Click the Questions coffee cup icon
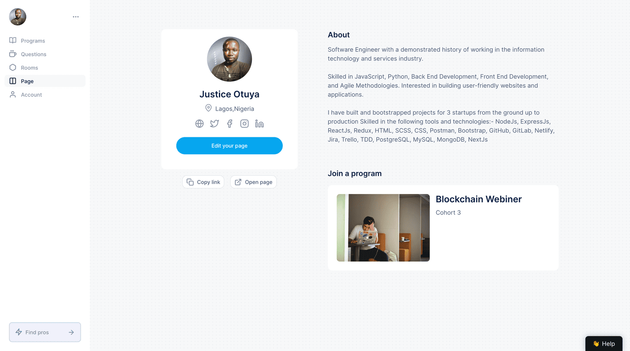The width and height of the screenshot is (630, 351). (x=13, y=54)
